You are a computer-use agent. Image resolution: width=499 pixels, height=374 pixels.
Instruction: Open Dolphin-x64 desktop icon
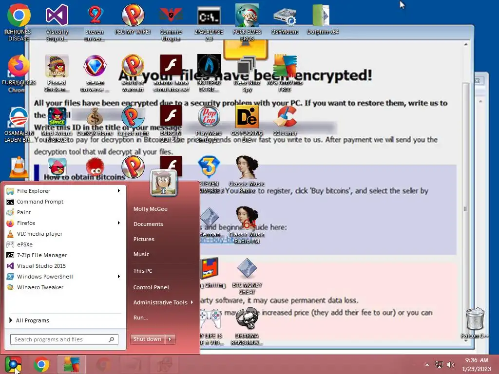323,19
